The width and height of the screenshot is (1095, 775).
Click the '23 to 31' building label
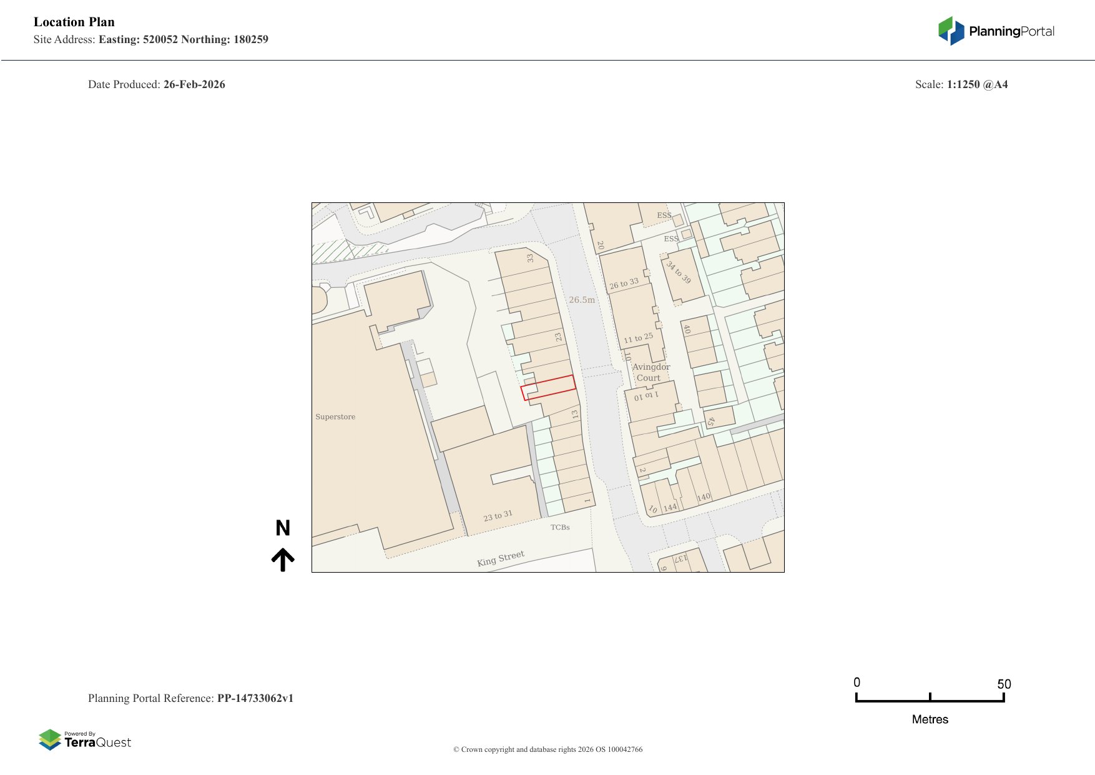coord(498,516)
